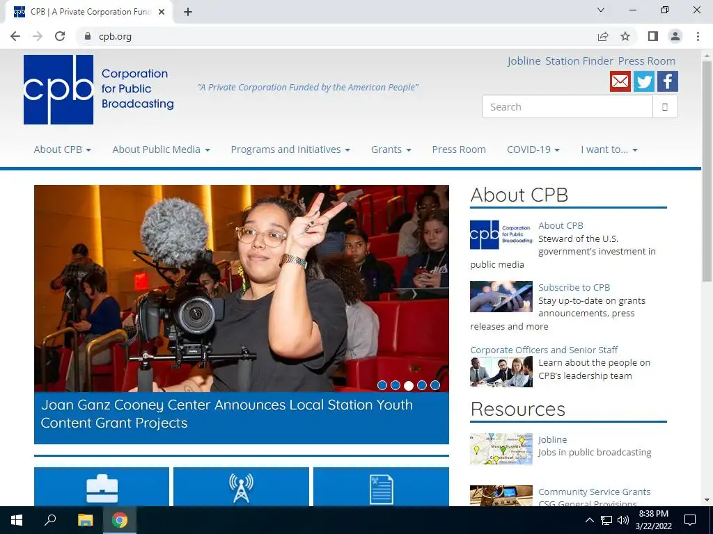Open Jobline top link
Viewport: 713px width, 534px height.
coord(524,61)
